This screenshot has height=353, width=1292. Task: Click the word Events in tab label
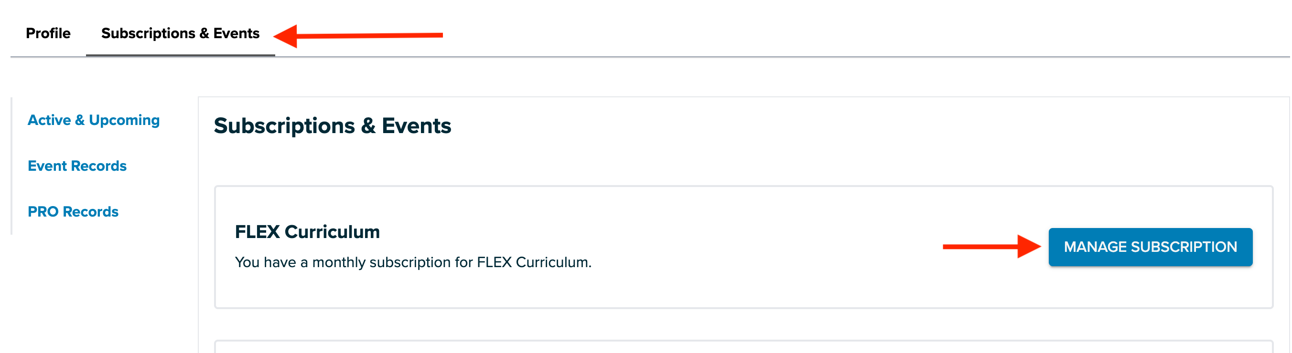pos(236,33)
